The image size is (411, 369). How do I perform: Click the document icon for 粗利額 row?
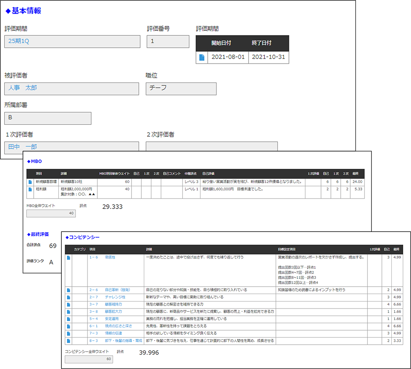pos(30,189)
